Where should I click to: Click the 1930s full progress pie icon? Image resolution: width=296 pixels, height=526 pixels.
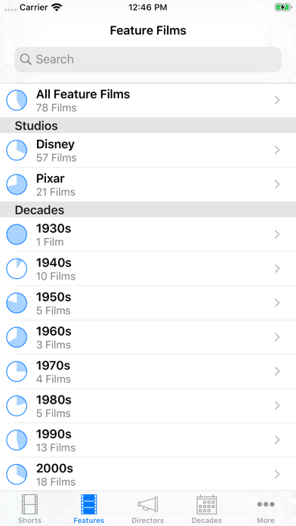tap(17, 234)
